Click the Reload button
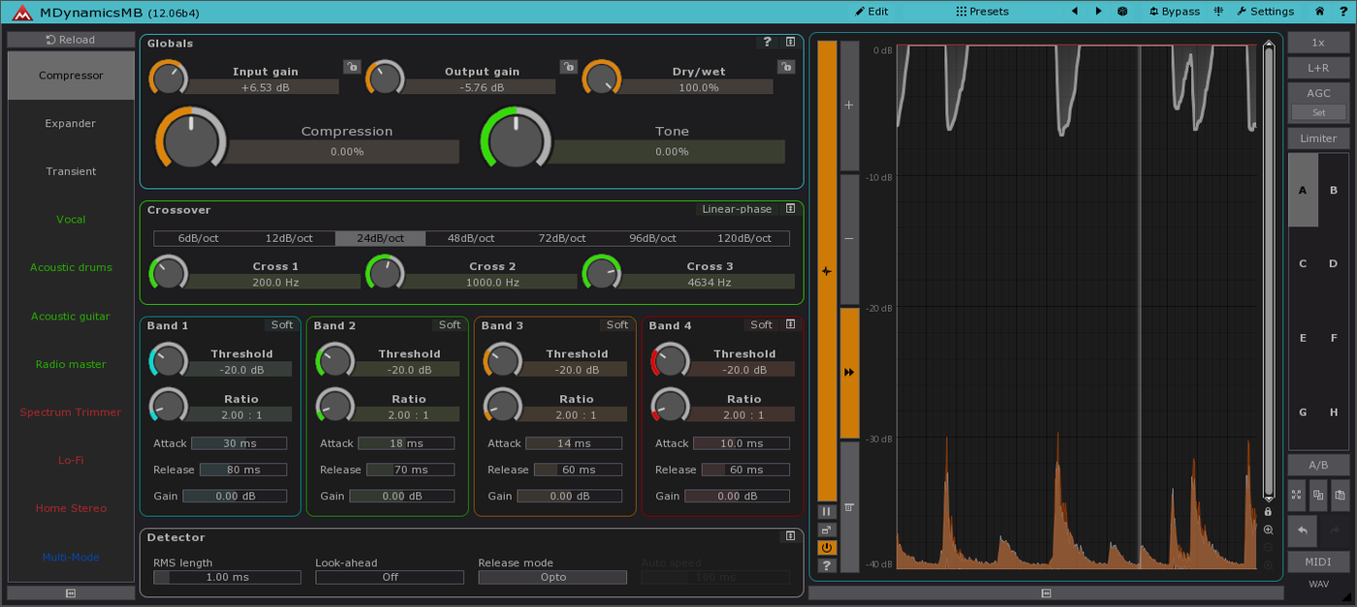This screenshot has height=607, width=1357. pos(71,40)
